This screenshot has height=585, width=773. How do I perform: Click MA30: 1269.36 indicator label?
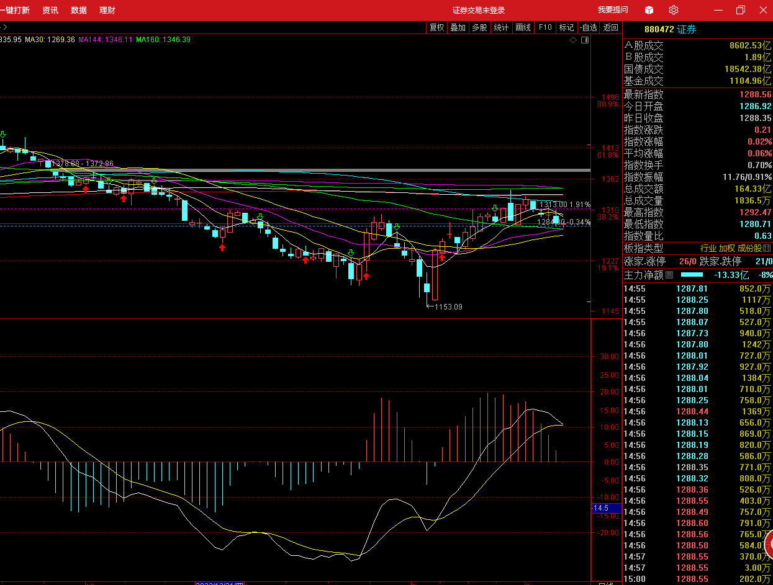pyautogui.click(x=50, y=39)
